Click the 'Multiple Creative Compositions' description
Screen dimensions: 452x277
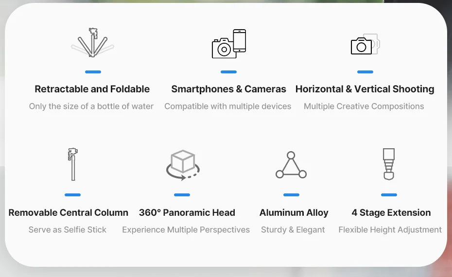tap(364, 106)
